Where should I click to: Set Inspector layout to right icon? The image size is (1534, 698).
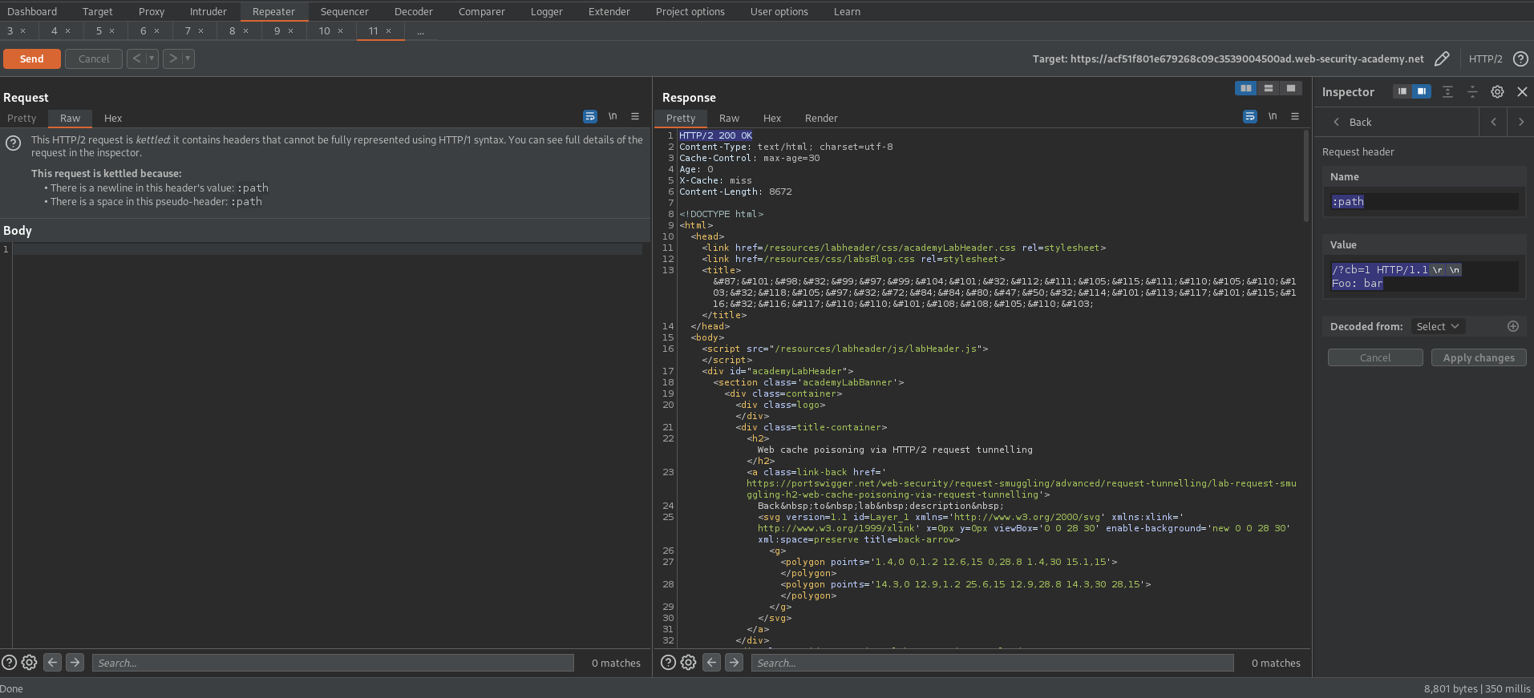tap(1421, 91)
